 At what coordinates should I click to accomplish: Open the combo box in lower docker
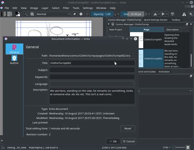(165, 91)
